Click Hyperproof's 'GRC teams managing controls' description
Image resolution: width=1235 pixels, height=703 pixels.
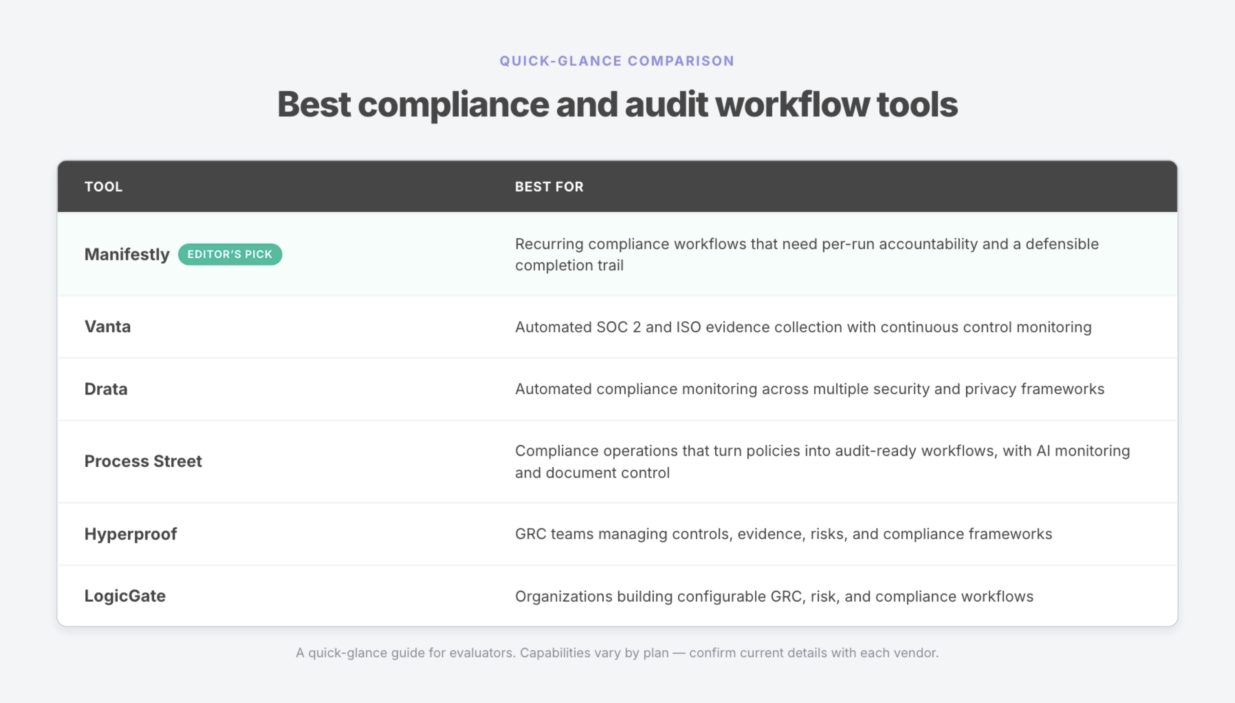pyautogui.click(x=784, y=534)
